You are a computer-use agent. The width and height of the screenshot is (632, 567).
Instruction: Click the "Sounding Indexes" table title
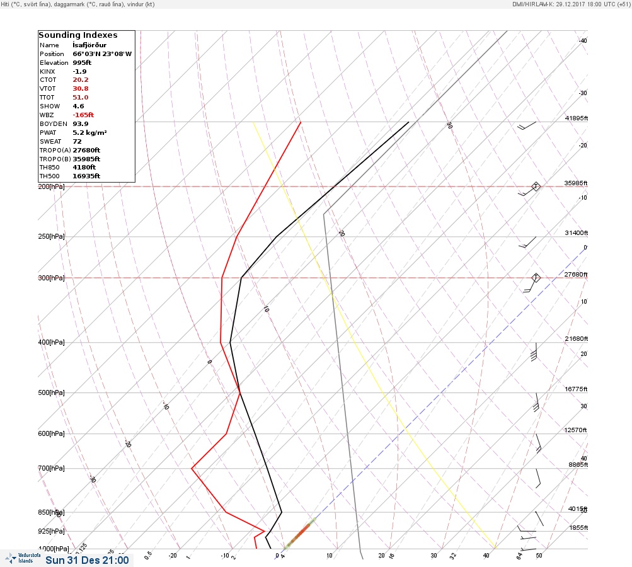pyautogui.click(x=78, y=35)
